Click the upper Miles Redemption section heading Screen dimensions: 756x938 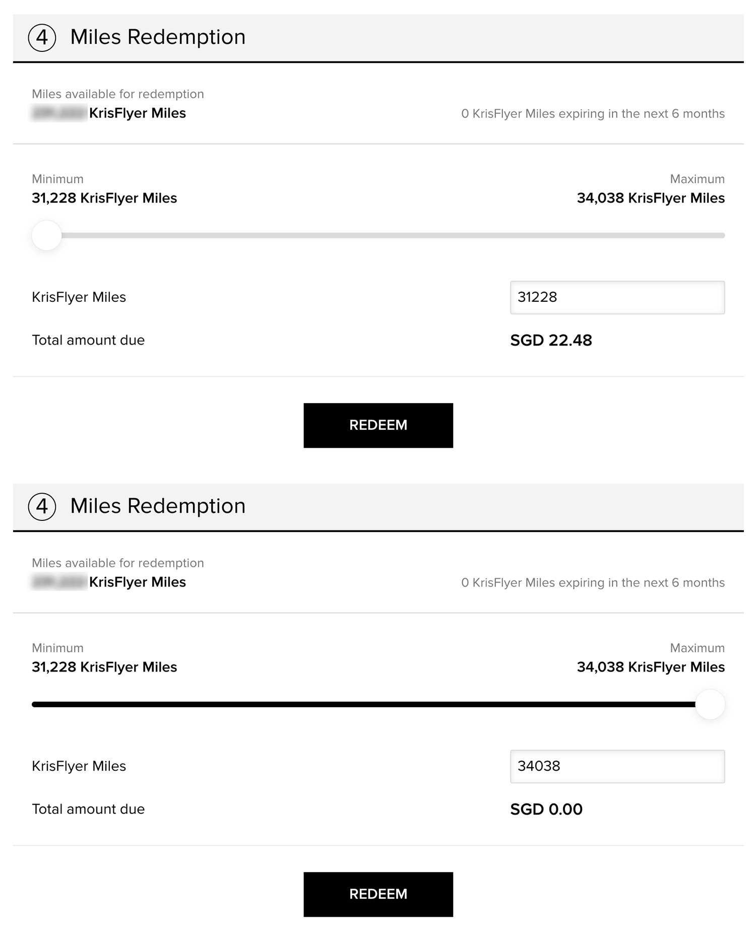[x=158, y=37]
